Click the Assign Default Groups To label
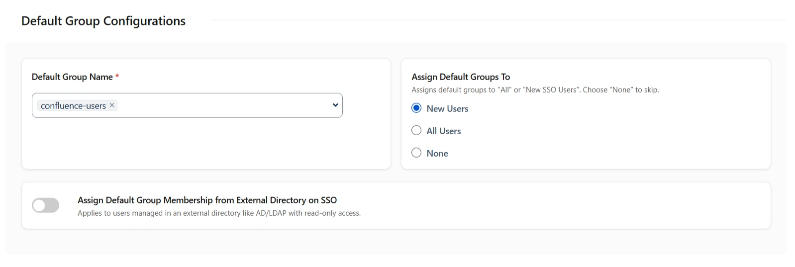The height and width of the screenshot is (267, 795). (x=461, y=77)
